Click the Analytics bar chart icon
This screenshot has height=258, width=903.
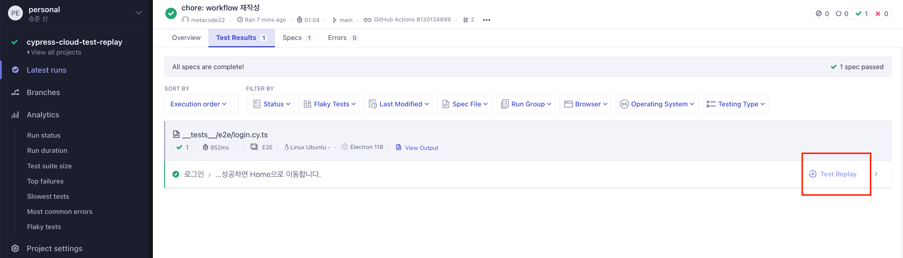pos(15,115)
